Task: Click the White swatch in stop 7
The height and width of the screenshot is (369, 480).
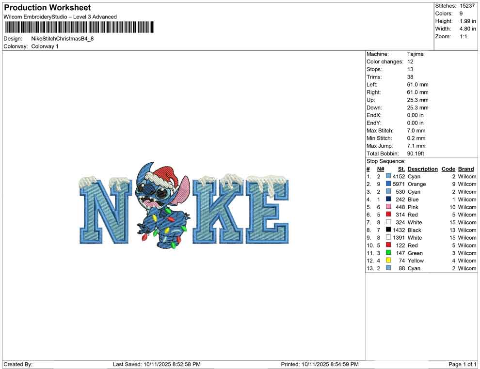Action: pos(388,222)
